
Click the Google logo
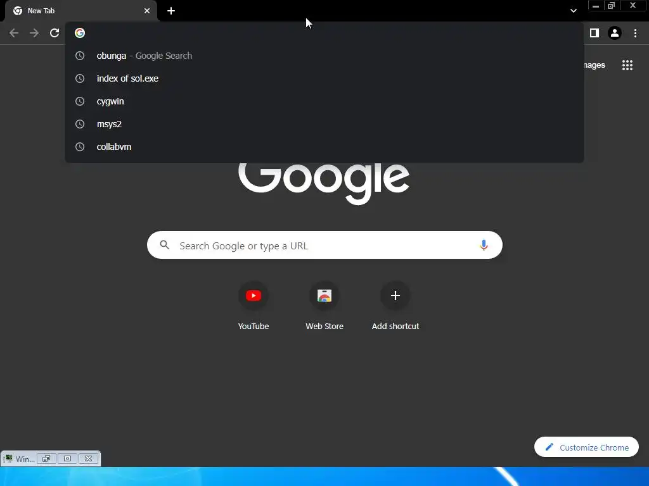324,183
